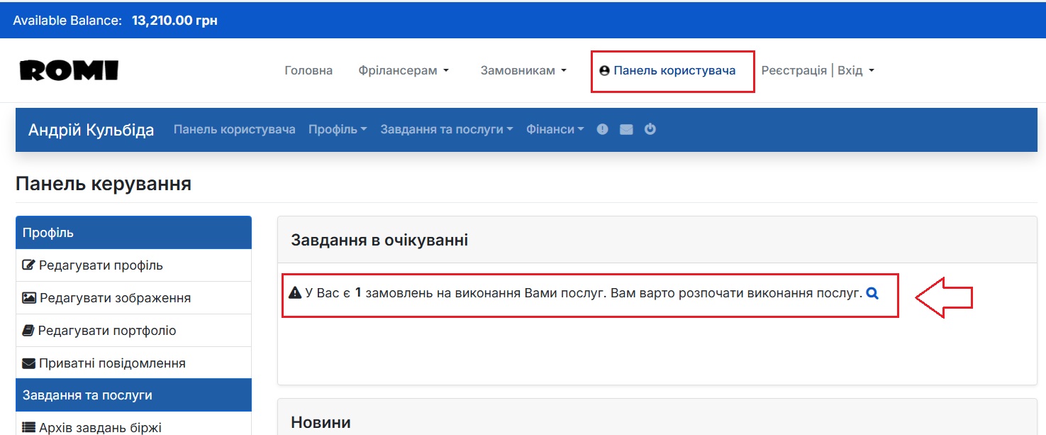Select the Головна menu item
Screen dimensions: 1046x435
click(308, 70)
